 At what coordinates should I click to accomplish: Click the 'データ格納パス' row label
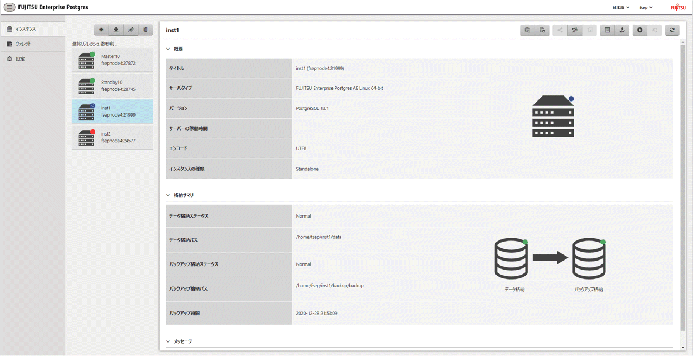[184, 240]
